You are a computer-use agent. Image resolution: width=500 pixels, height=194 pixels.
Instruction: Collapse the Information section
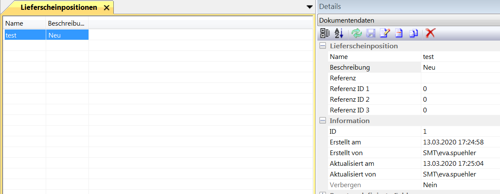click(x=323, y=121)
